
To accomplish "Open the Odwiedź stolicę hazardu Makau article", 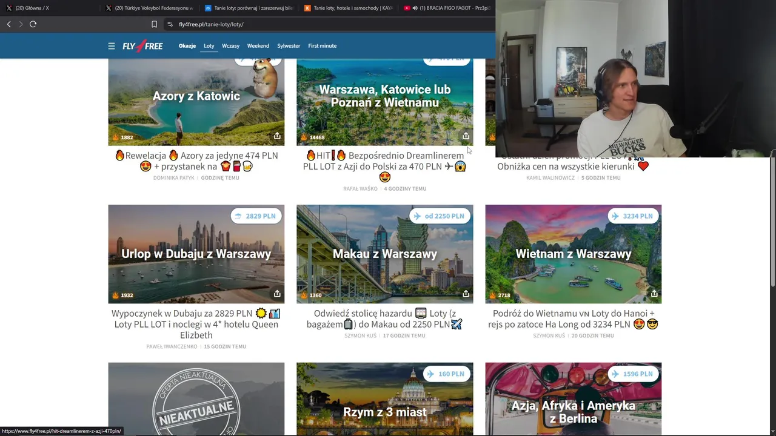I will tap(385, 319).
